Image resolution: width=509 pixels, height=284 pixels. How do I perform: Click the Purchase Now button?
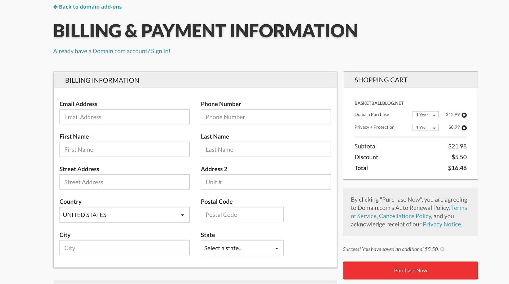[410, 270]
